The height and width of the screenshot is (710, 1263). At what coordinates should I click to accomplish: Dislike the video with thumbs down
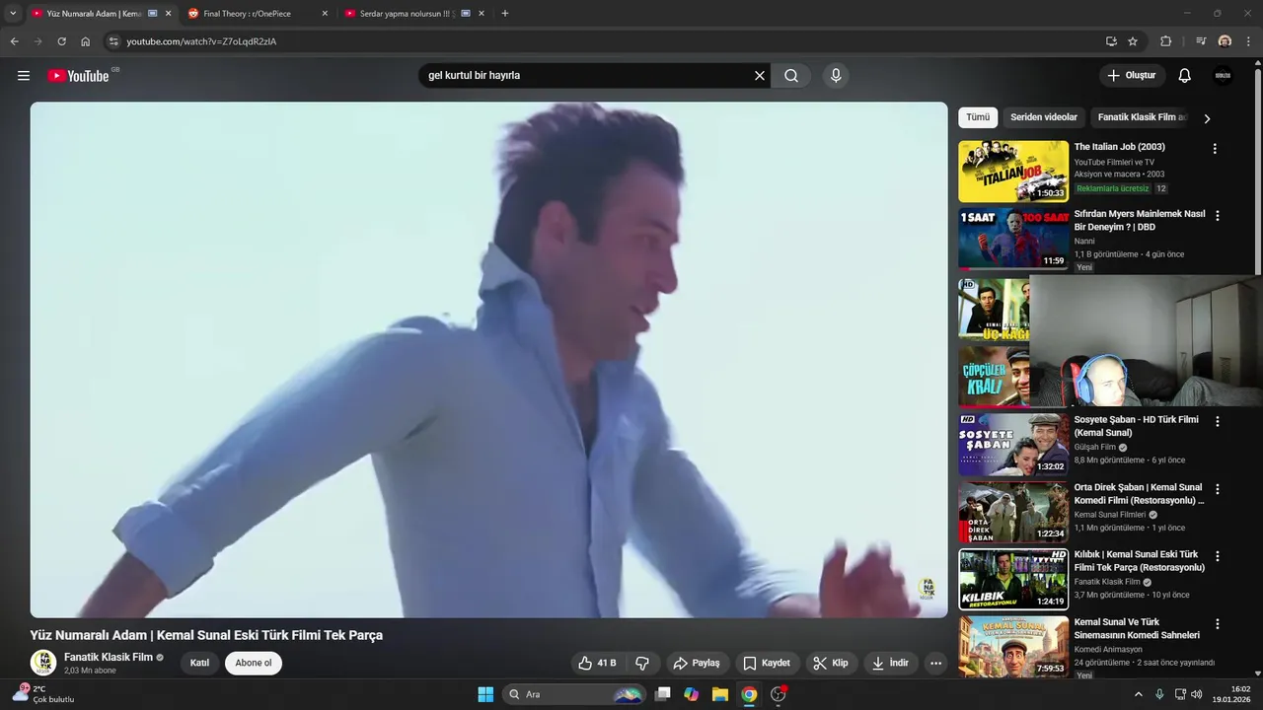pyautogui.click(x=642, y=663)
